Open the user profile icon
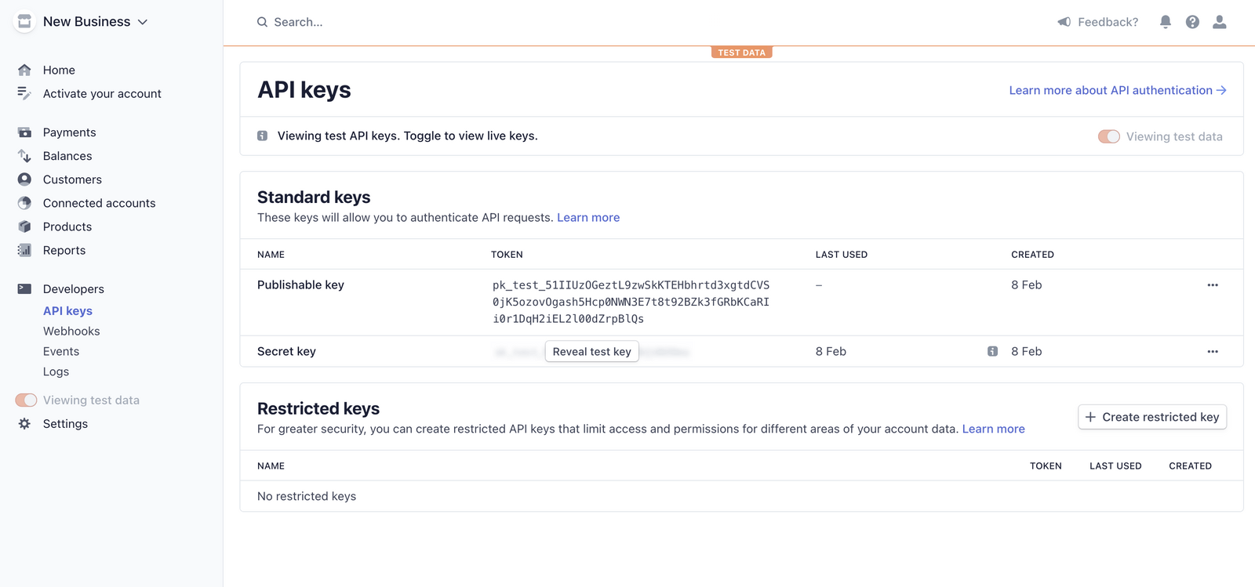This screenshot has height=587, width=1255. [x=1219, y=22]
